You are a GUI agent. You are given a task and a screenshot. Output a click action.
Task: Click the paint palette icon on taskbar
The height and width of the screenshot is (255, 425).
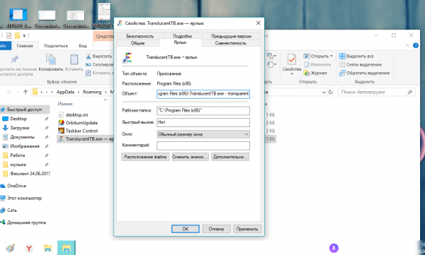coord(10,248)
